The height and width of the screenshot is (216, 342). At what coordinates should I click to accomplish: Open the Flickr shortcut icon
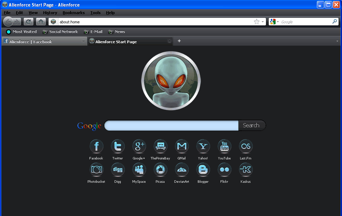coord(224,169)
